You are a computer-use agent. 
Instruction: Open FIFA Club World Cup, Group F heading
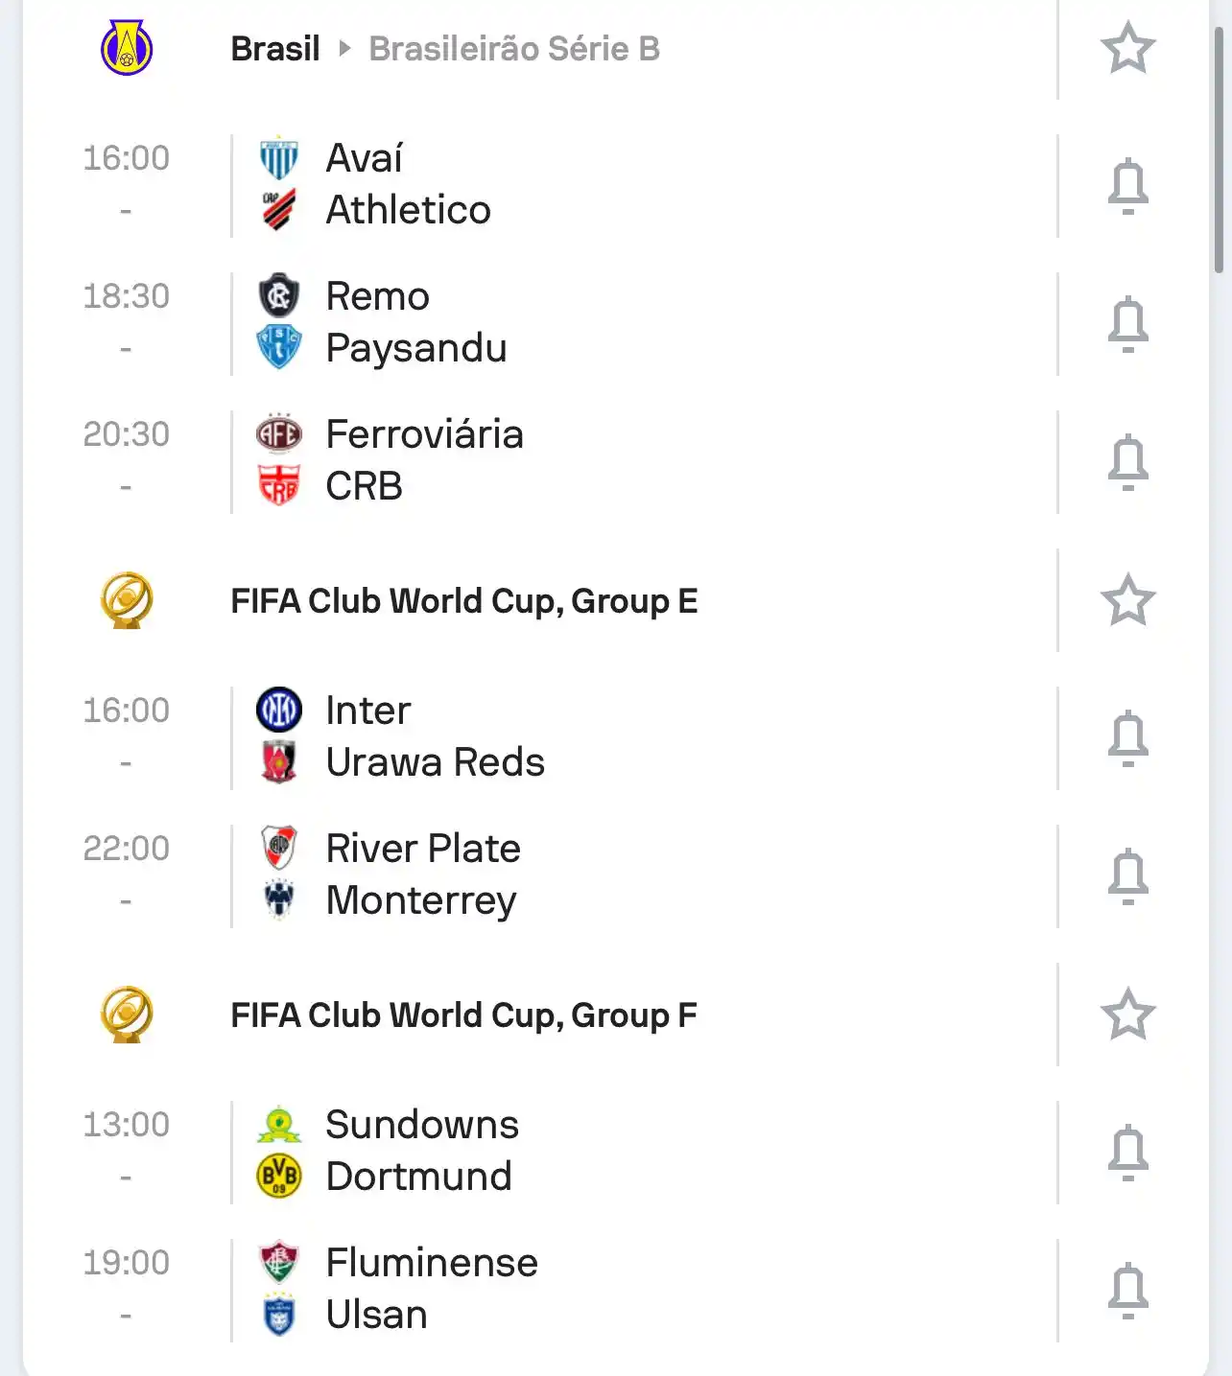point(464,1015)
